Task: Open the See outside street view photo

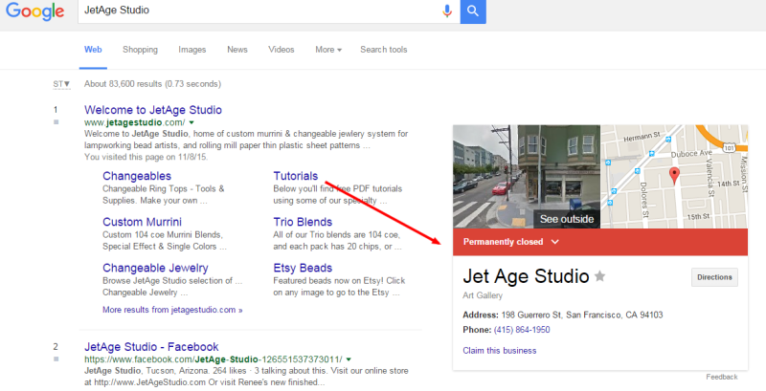Action: pyautogui.click(x=527, y=177)
